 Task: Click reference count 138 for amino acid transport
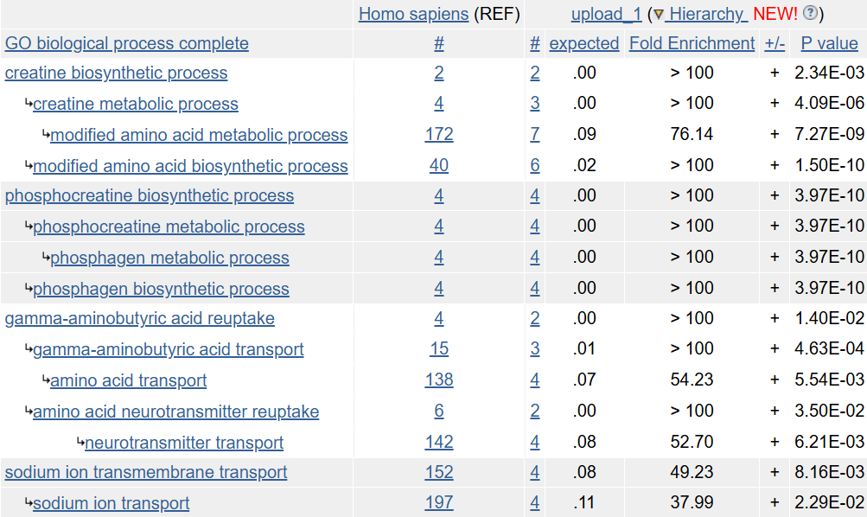(x=439, y=380)
